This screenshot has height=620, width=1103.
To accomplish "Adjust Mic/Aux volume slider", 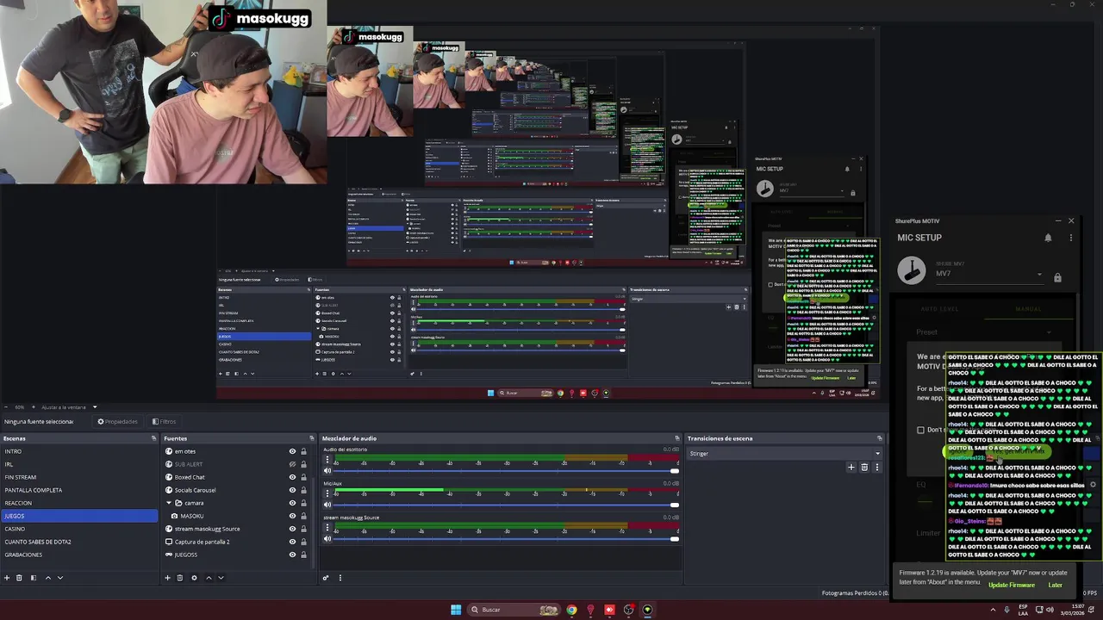I will tap(506, 505).
